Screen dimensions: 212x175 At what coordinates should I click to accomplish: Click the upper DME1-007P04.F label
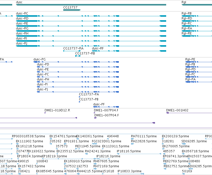pos(106,110)
